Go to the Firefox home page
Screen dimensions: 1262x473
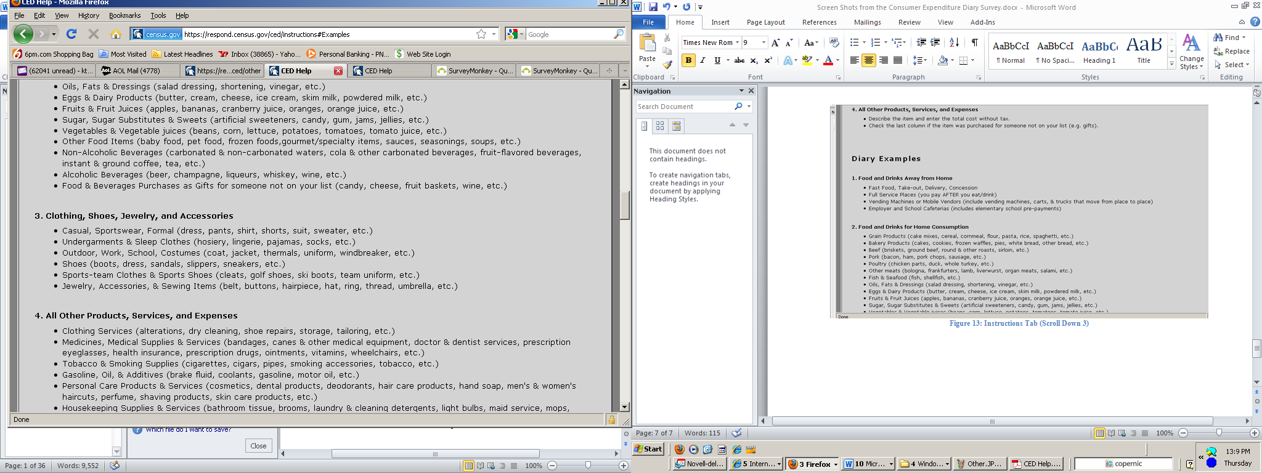pyautogui.click(x=115, y=34)
